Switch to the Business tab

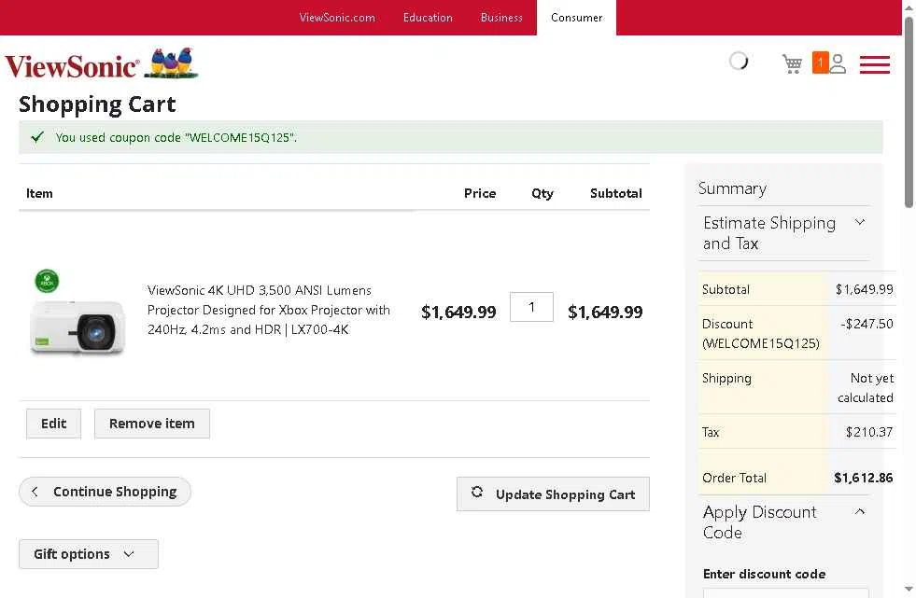tap(501, 18)
